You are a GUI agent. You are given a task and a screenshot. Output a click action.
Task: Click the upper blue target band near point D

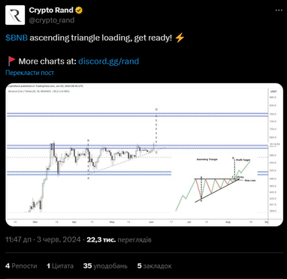tap(137, 115)
